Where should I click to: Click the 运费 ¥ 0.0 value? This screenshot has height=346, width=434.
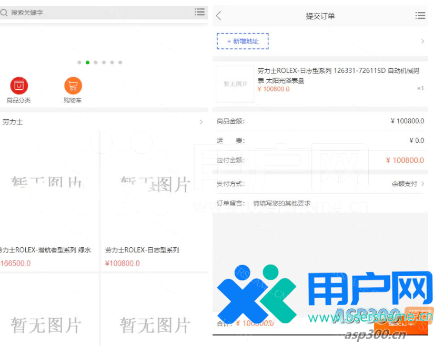click(417, 141)
